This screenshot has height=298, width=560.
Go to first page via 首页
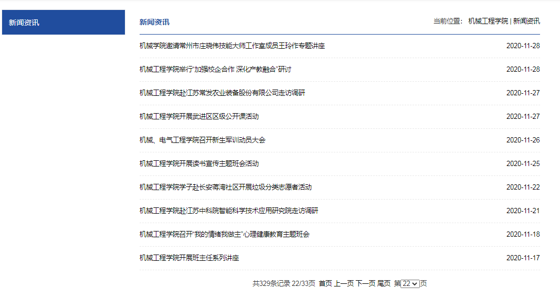325,283
